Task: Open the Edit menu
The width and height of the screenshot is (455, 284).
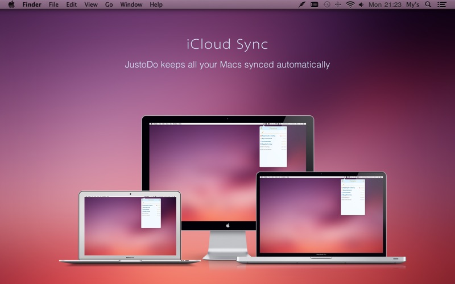Action: coord(71,5)
